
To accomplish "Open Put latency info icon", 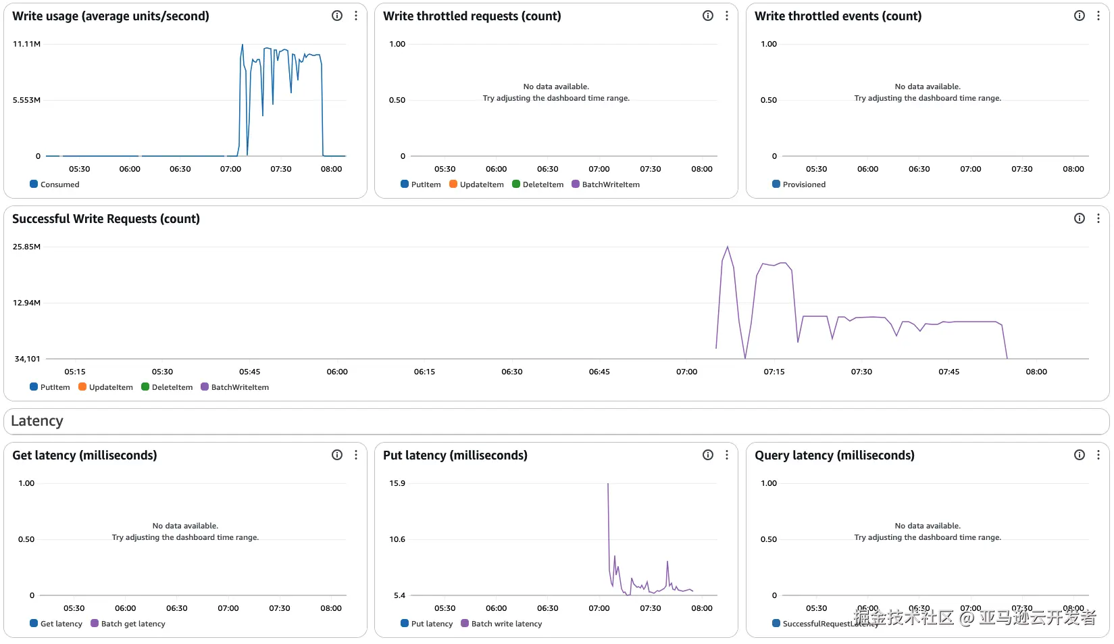I will point(708,455).
